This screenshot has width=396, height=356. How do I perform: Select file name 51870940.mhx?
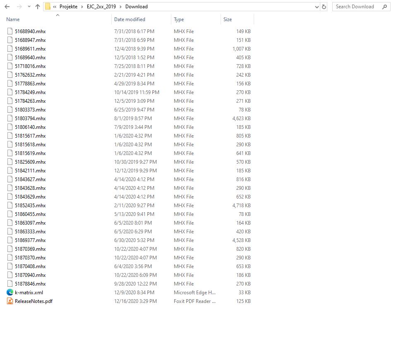click(x=30, y=275)
